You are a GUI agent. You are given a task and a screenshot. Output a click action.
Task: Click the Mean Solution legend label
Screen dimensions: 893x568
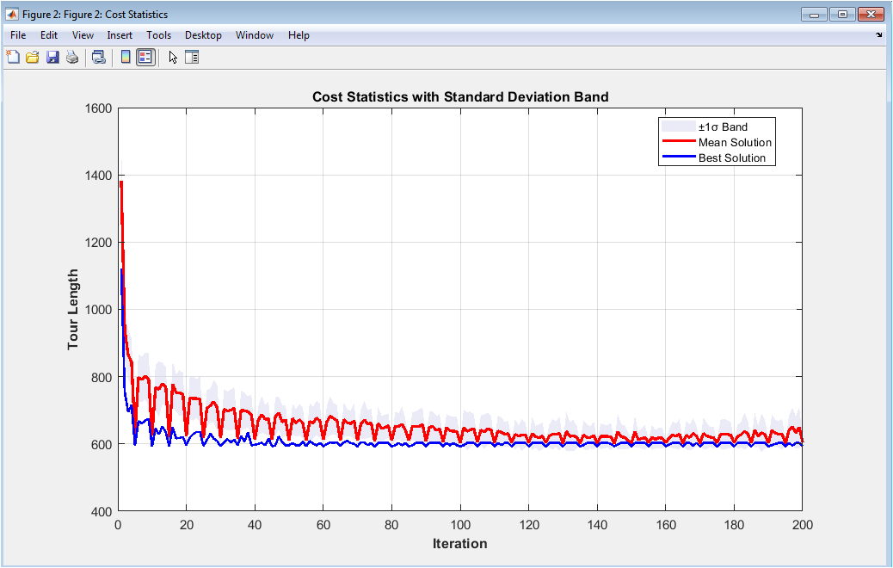735,143
